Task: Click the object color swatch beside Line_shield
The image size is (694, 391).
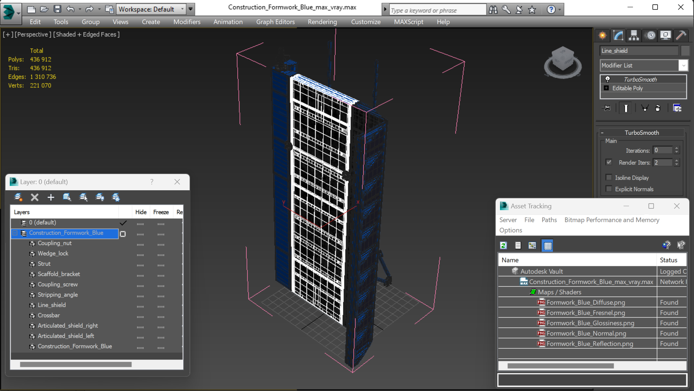Action: point(685,51)
